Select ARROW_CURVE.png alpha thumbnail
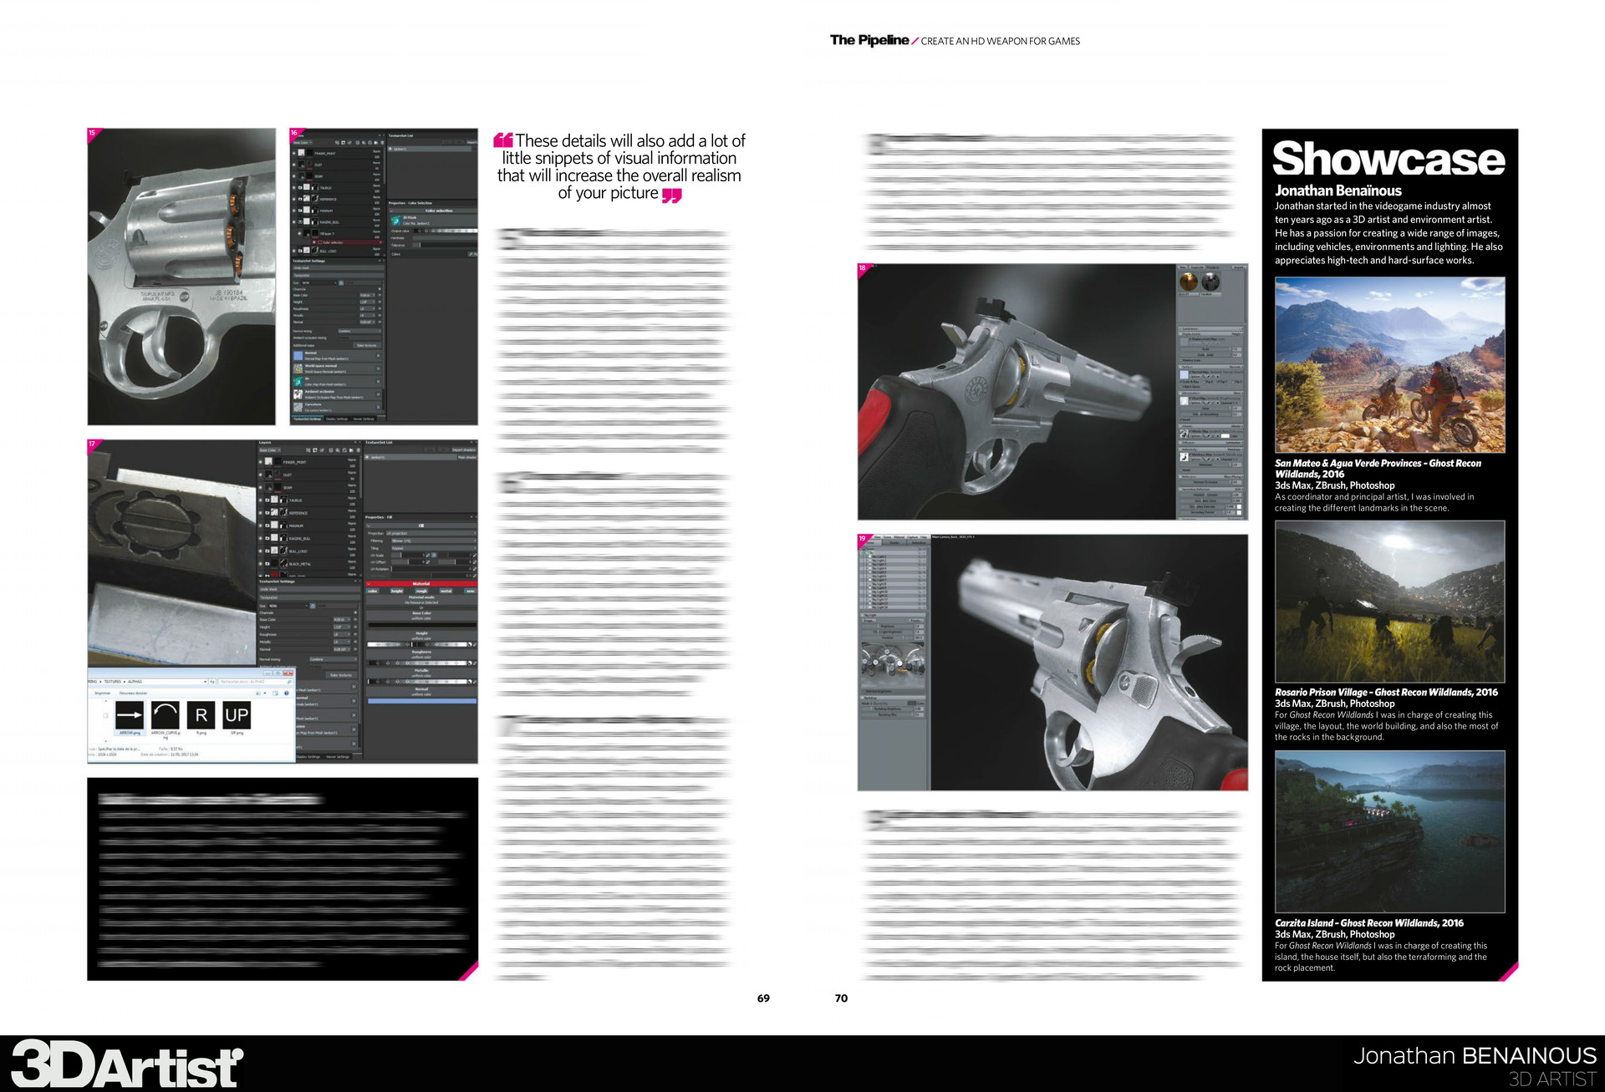 point(166,715)
